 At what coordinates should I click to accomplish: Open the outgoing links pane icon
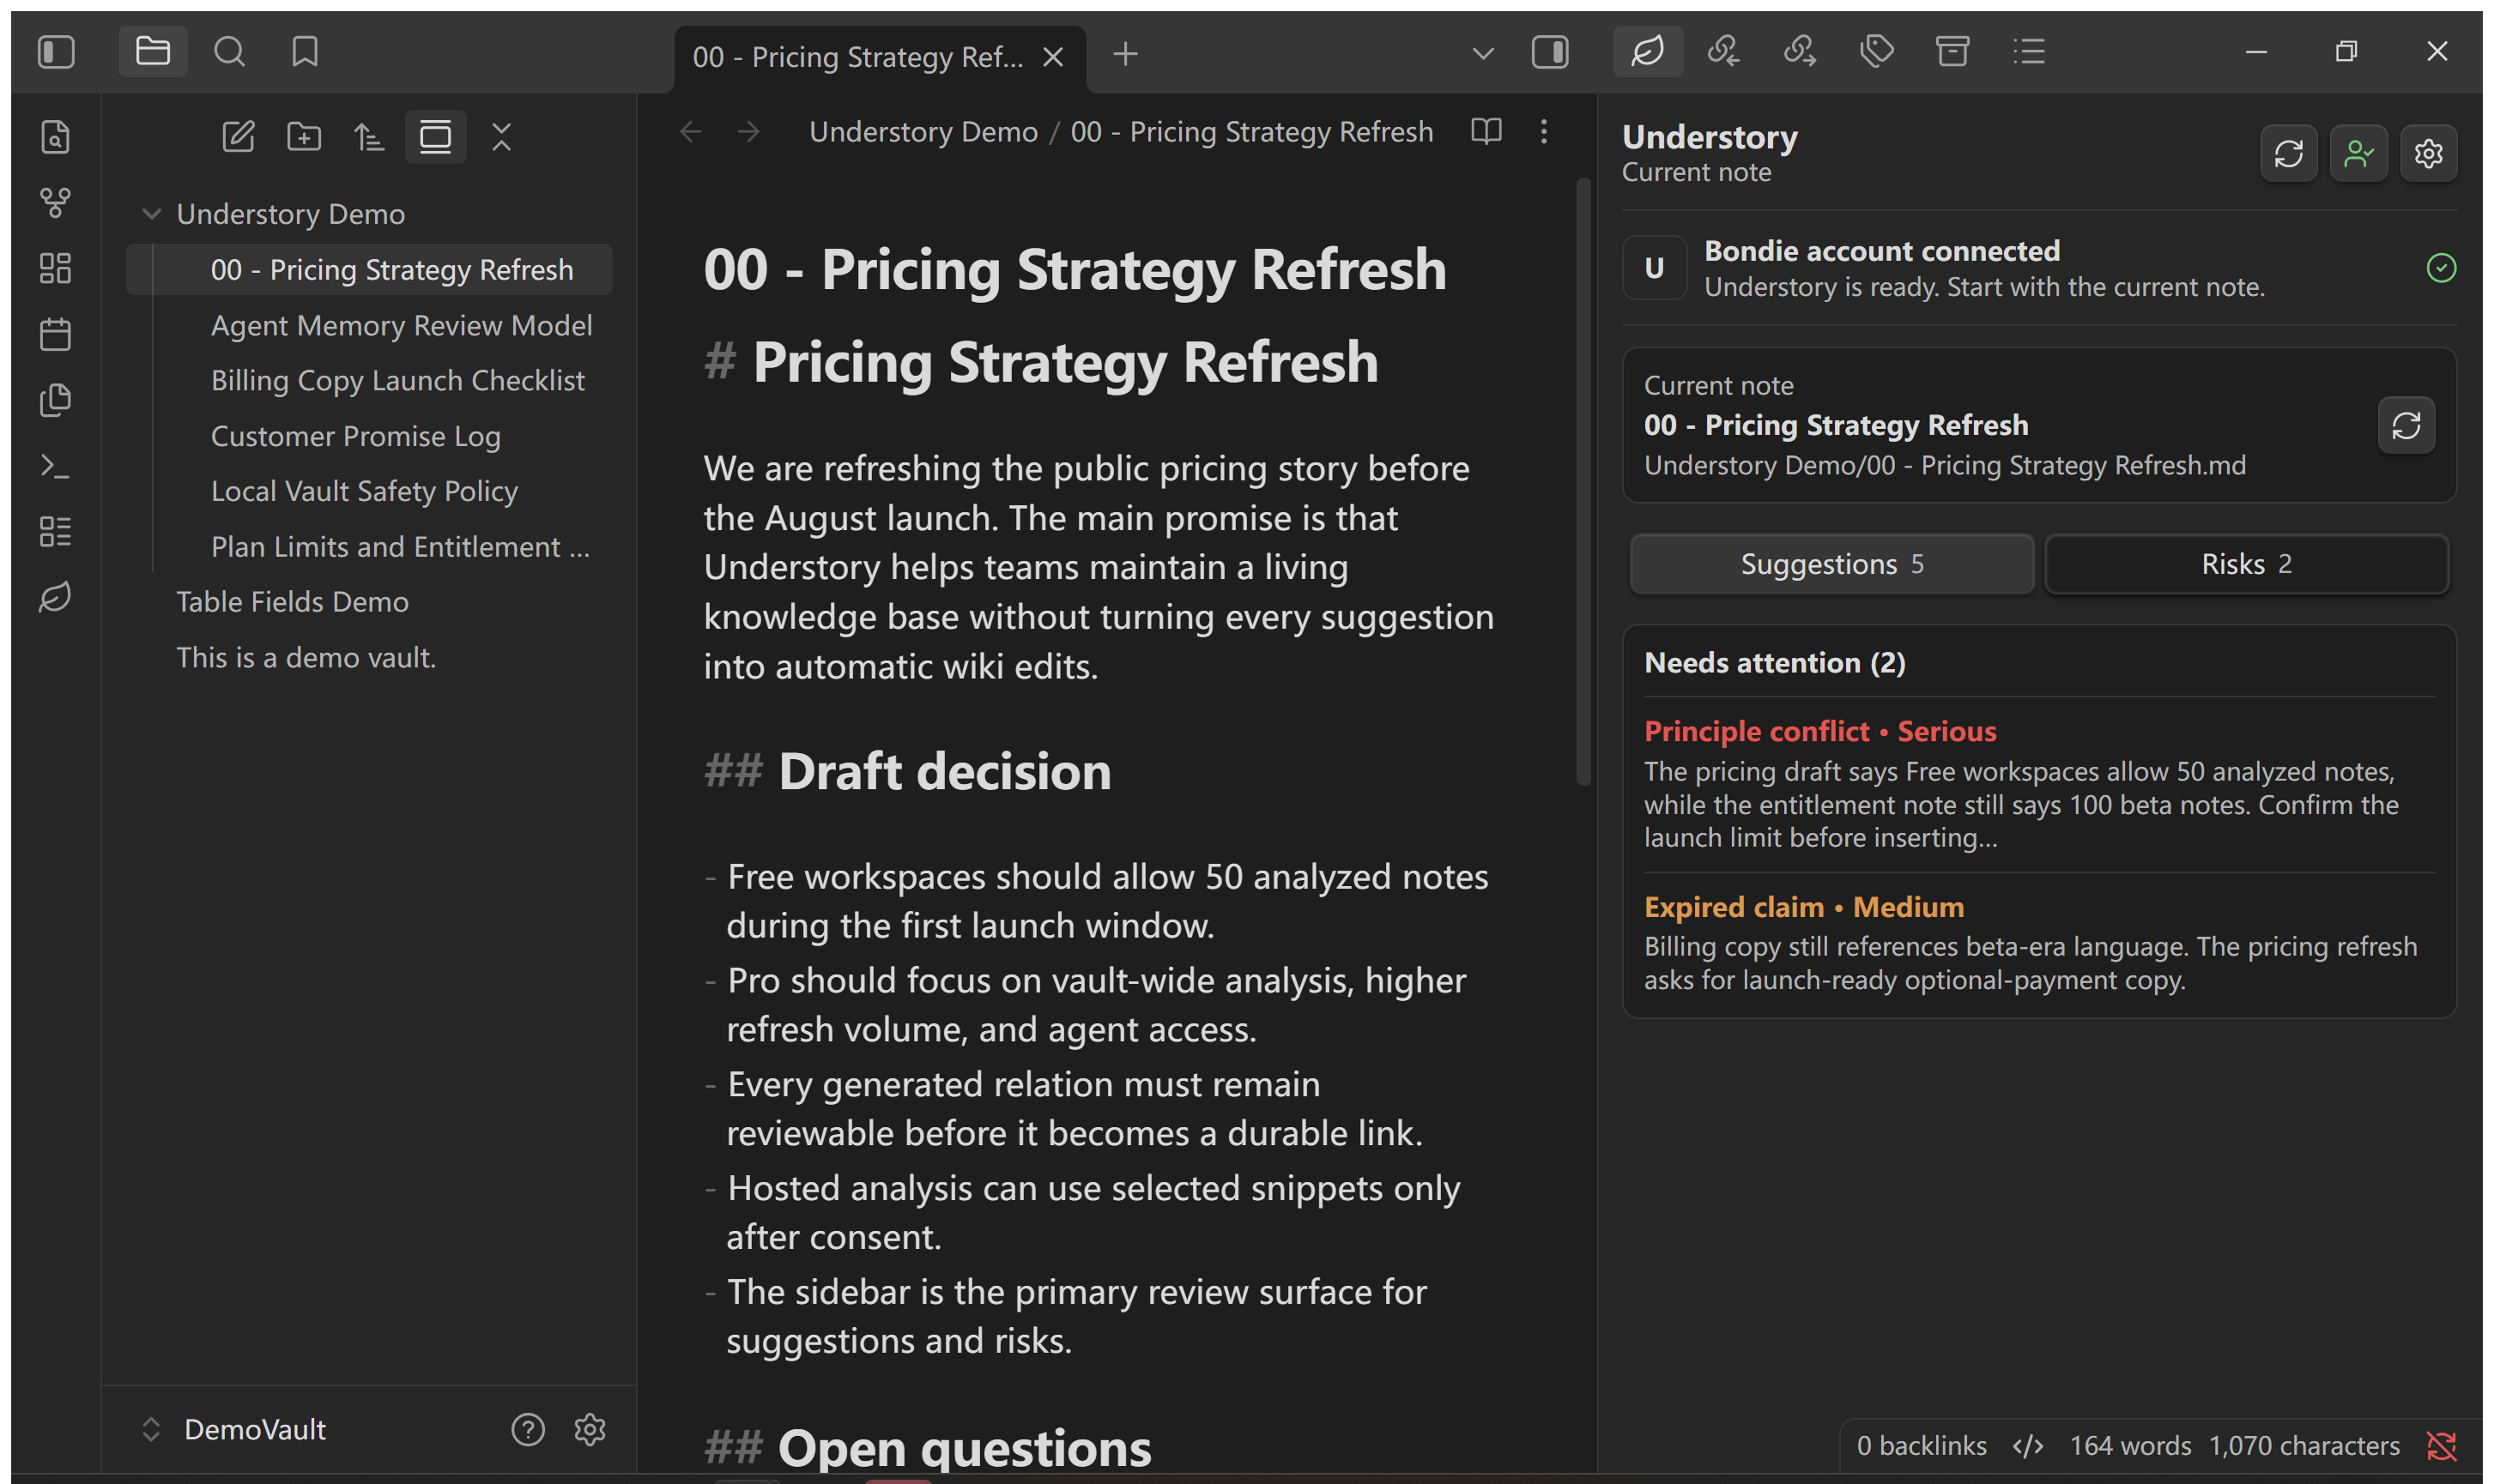point(1800,51)
